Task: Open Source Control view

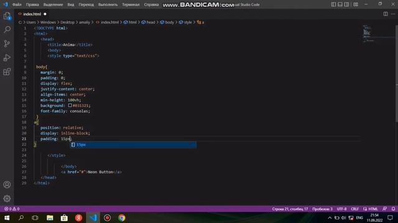Action: 7,44
